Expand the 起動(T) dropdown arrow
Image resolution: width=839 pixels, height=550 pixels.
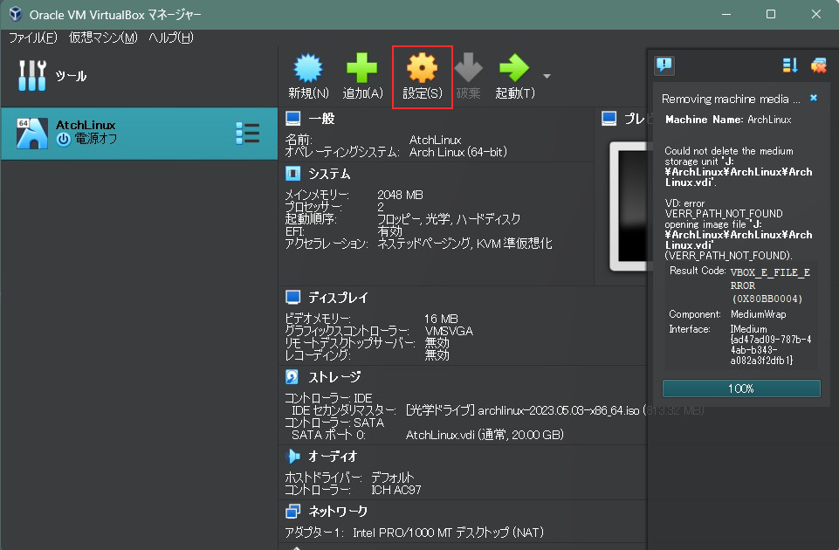click(x=547, y=75)
